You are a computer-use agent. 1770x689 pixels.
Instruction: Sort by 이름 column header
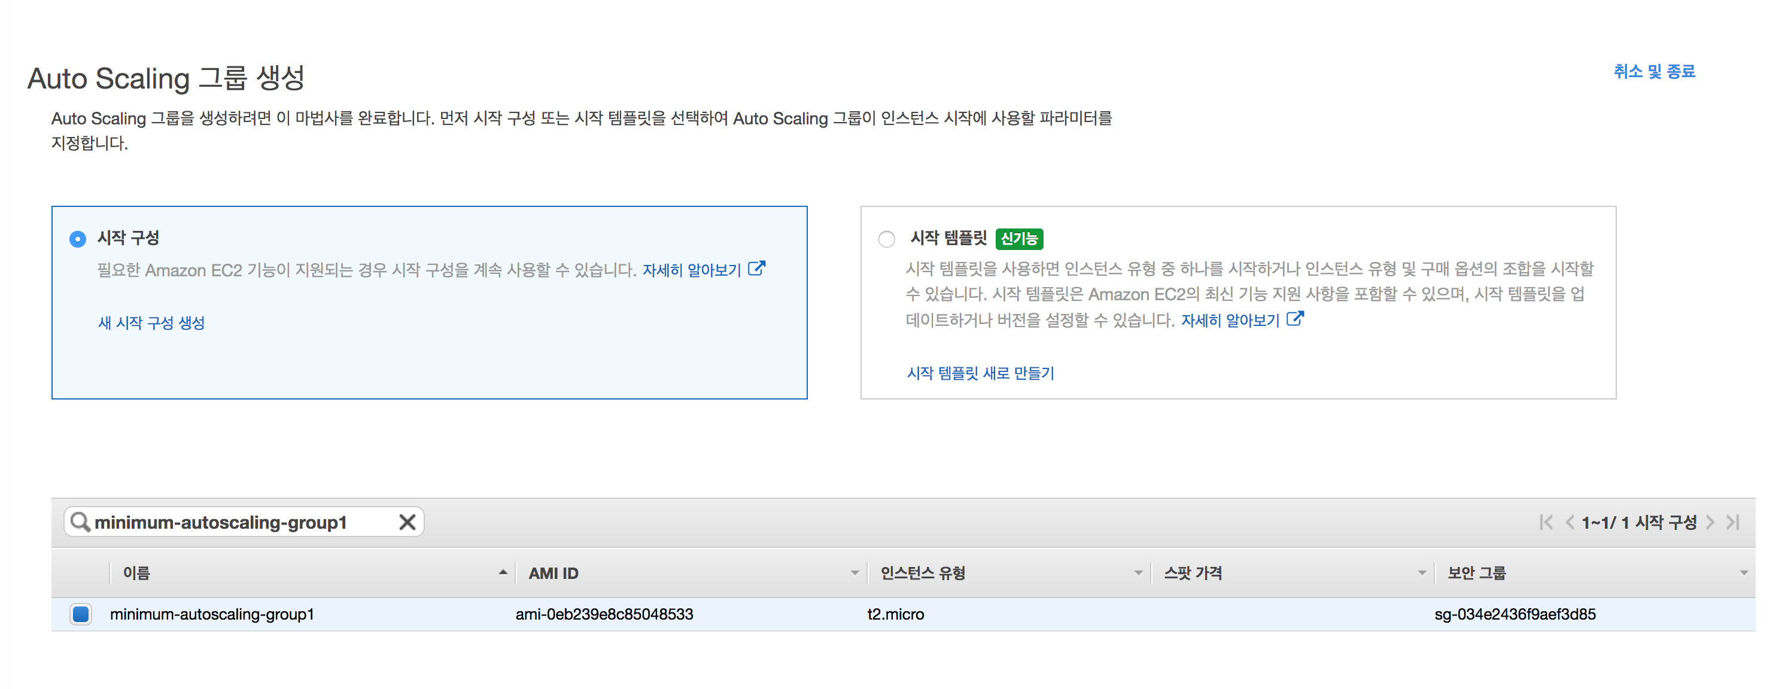tap(137, 572)
